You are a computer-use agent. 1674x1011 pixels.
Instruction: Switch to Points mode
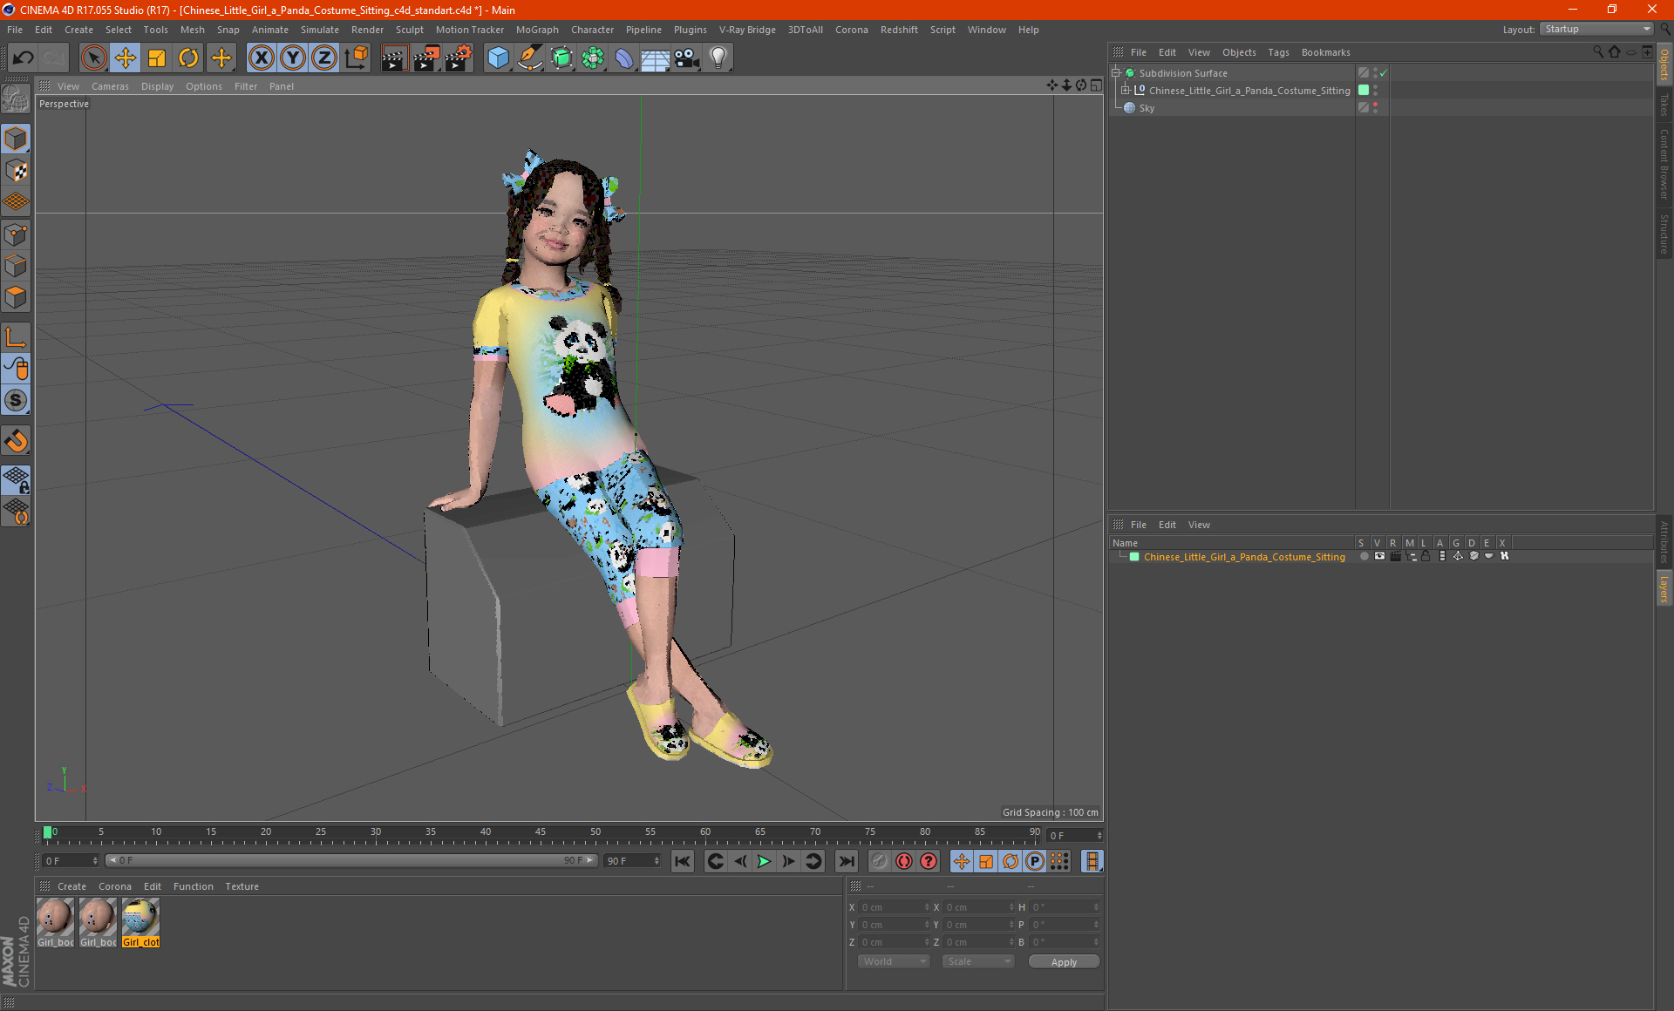click(x=16, y=234)
